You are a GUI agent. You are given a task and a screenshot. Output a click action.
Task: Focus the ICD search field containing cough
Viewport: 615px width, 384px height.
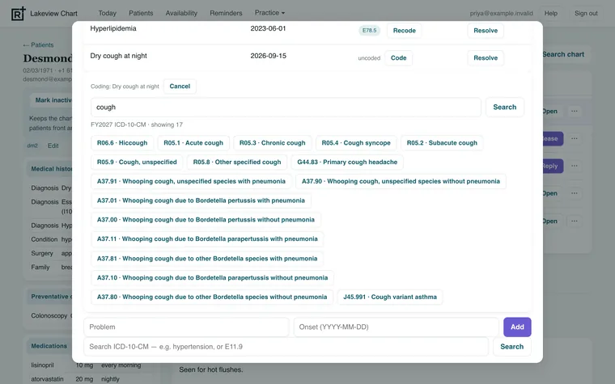coord(286,107)
